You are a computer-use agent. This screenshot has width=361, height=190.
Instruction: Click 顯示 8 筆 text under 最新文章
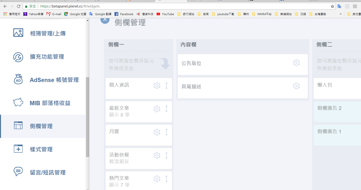(x=119, y=115)
